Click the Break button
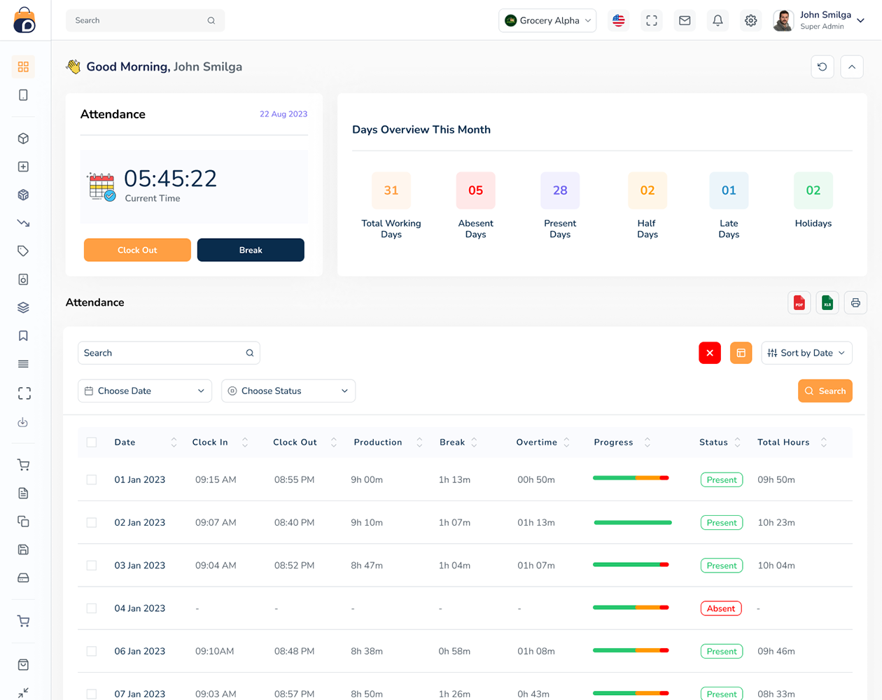Image resolution: width=882 pixels, height=700 pixels. 251,250
